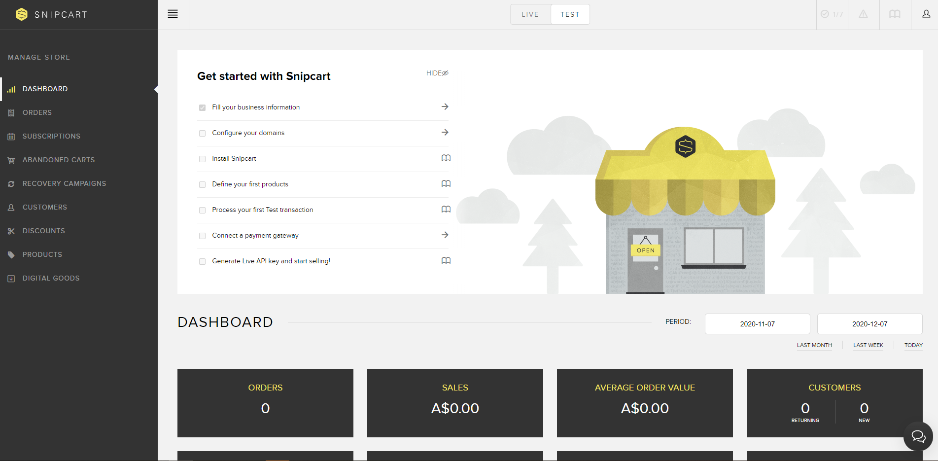Uncheck Fill your business information
Image resolution: width=938 pixels, height=461 pixels.
(x=202, y=107)
